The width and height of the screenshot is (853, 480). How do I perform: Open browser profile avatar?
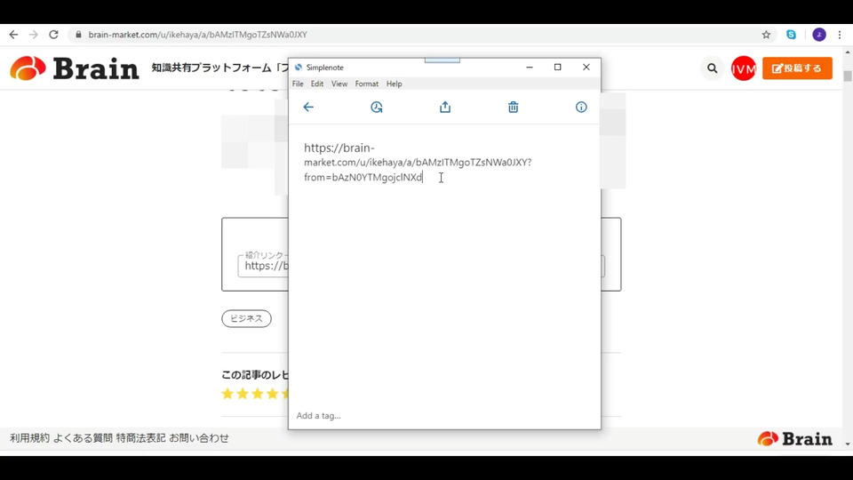[819, 35]
